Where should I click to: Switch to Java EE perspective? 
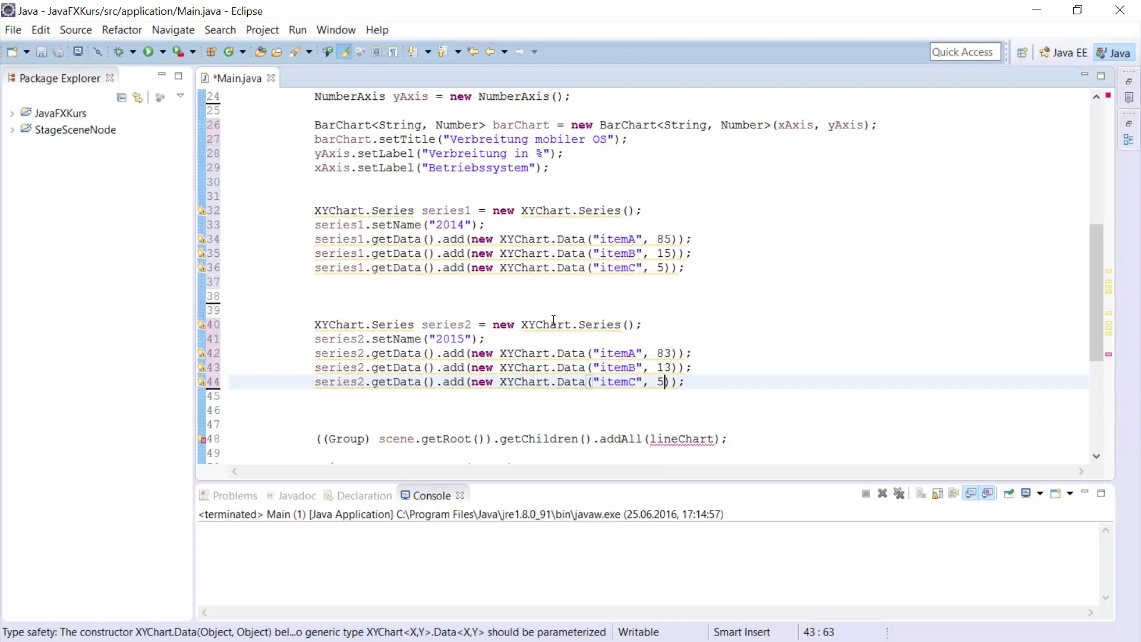[x=1063, y=52]
